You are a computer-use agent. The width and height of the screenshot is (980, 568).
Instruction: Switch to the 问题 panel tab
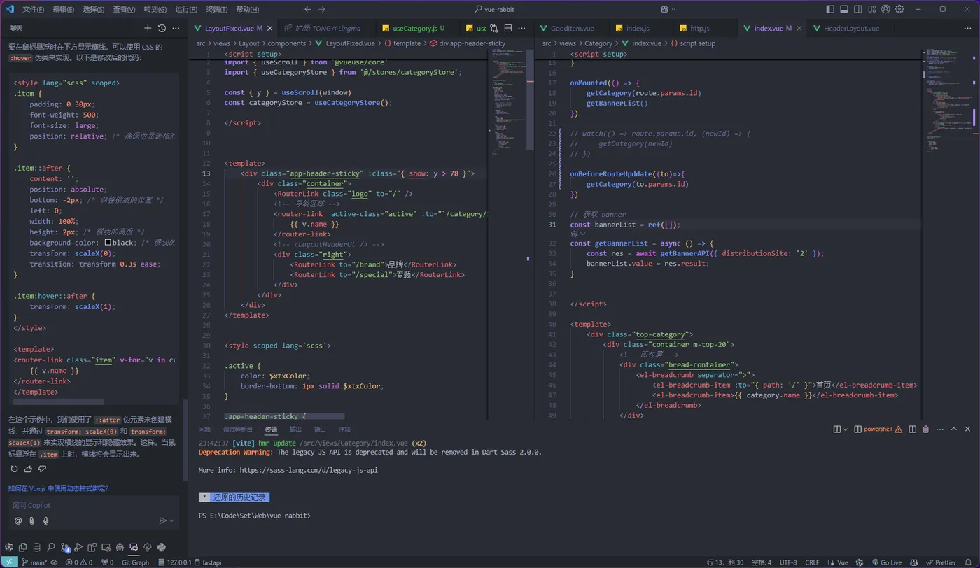tap(204, 429)
